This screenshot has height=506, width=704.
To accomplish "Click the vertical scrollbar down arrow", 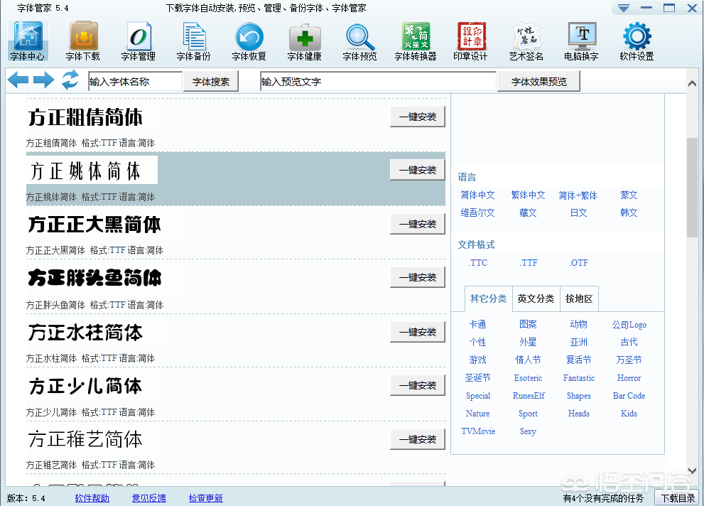I will click(693, 470).
